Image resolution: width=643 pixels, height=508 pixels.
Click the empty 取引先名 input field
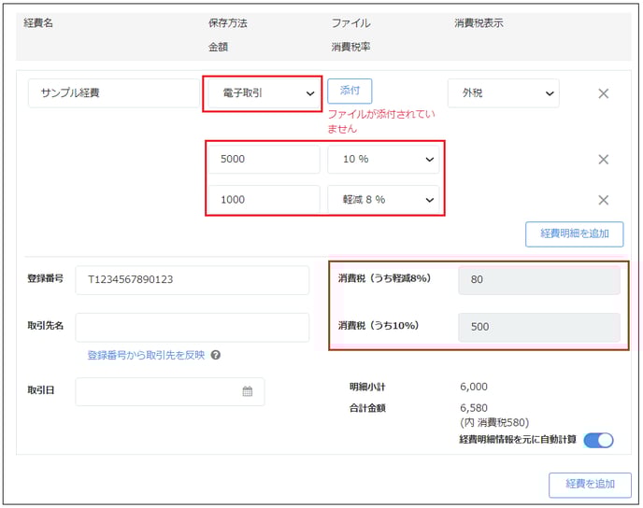pos(192,328)
